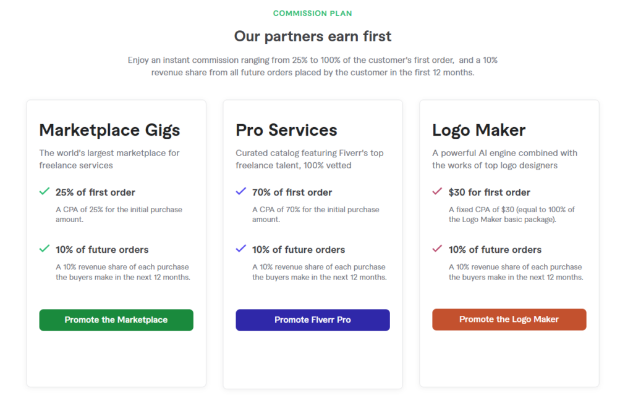The image size is (633, 396).
Task: Click the Promote Fiverr Pro button
Action: pos(313,320)
